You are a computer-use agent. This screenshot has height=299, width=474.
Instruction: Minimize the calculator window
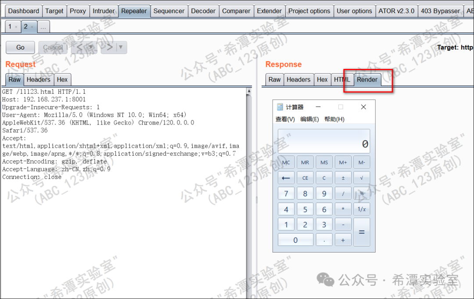(318, 107)
